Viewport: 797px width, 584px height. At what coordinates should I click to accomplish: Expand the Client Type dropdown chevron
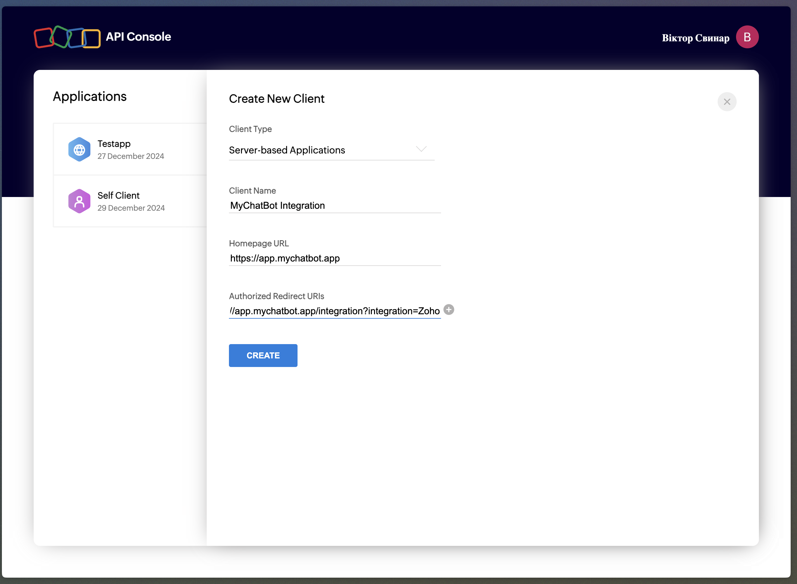(421, 149)
